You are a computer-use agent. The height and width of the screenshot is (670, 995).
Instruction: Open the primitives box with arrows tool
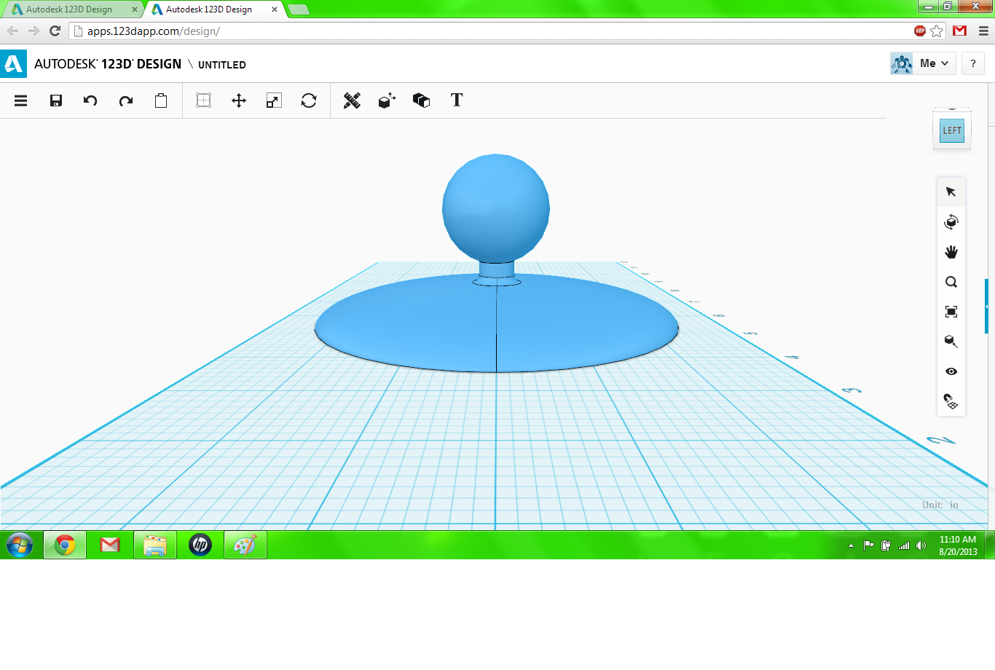387,100
